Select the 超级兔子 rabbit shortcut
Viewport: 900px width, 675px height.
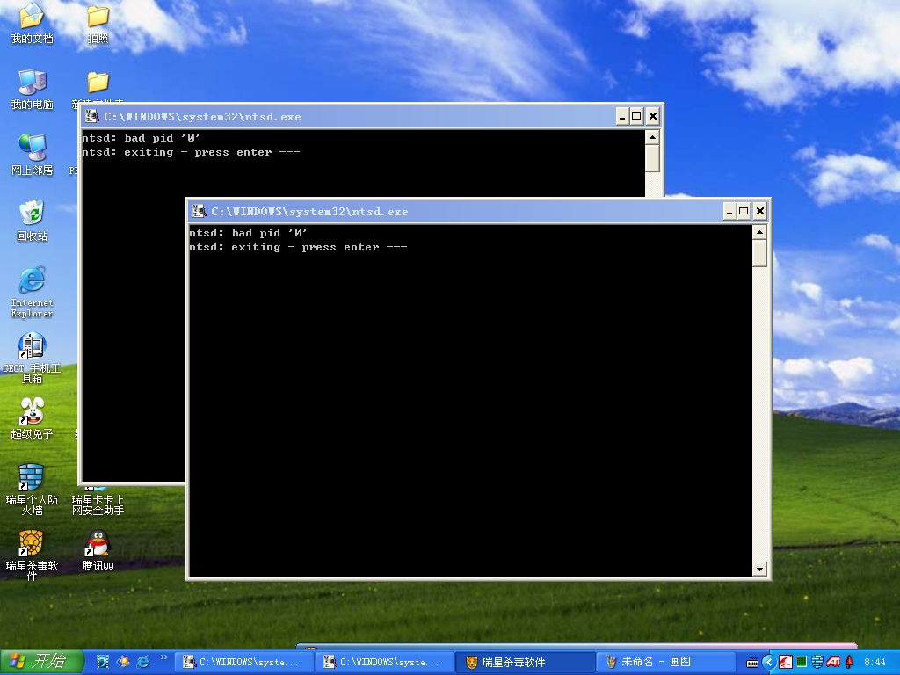coord(33,417)
